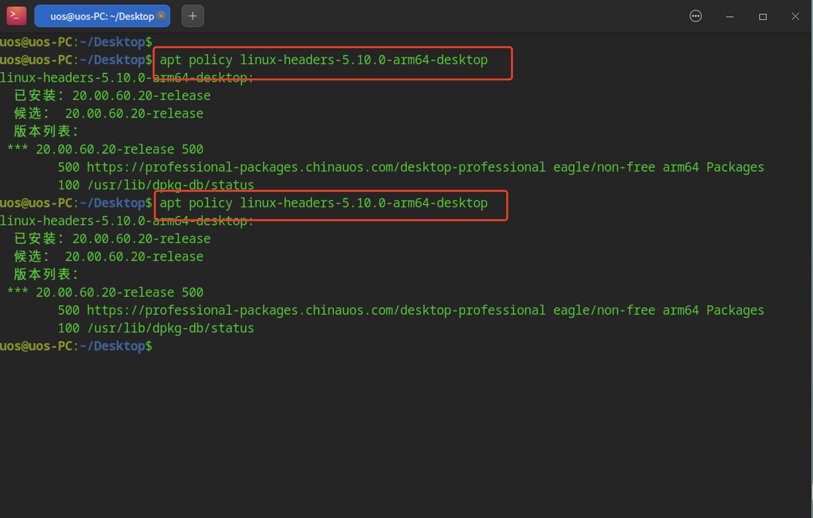Add a new terminal tab
813x518 pixels.
click(x=192, y=16)
